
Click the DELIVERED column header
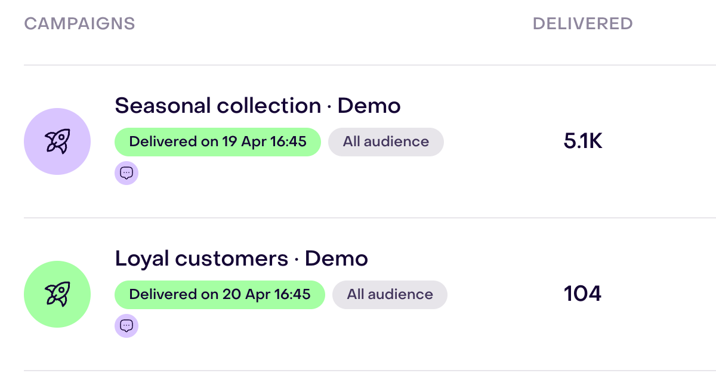pos(582,24)
